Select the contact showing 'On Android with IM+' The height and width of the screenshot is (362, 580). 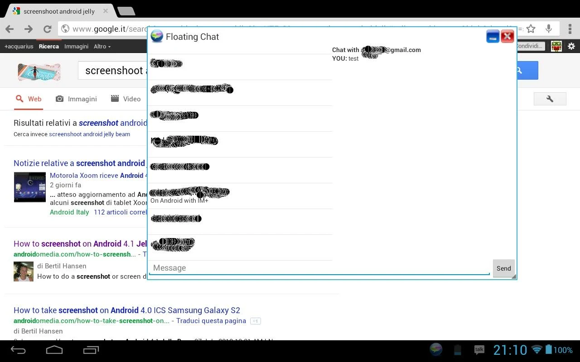tap(240, 196)
